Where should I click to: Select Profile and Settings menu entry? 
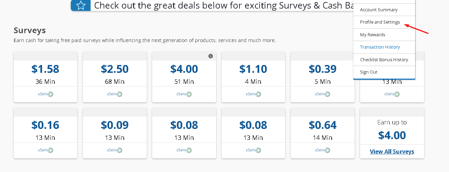click(380, 22)
